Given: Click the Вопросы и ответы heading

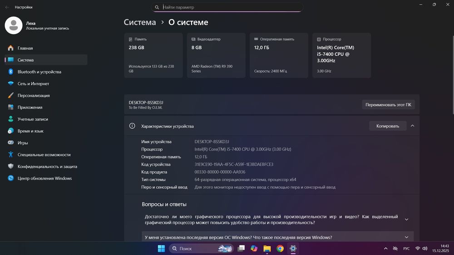Looking at the screenshot, I should tap(164, 204).
